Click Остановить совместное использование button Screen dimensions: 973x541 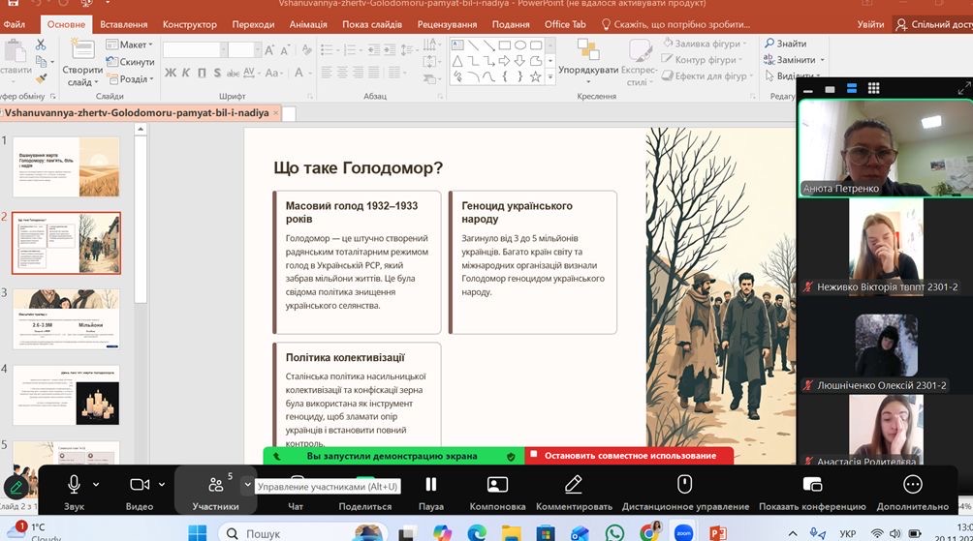coord(629,456)
